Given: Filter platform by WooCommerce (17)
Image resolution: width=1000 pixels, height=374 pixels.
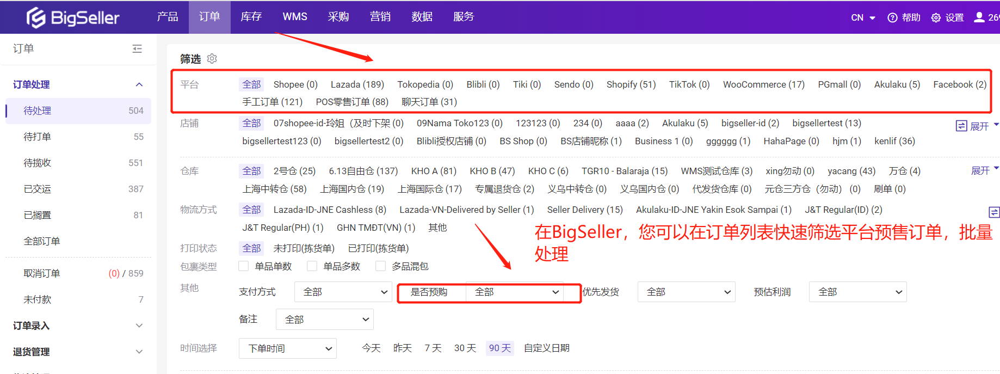Looking at the screenshot, I should (764, 84).
